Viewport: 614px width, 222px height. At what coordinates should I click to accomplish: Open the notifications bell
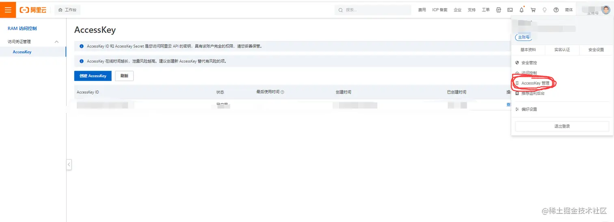coord(521,10)
